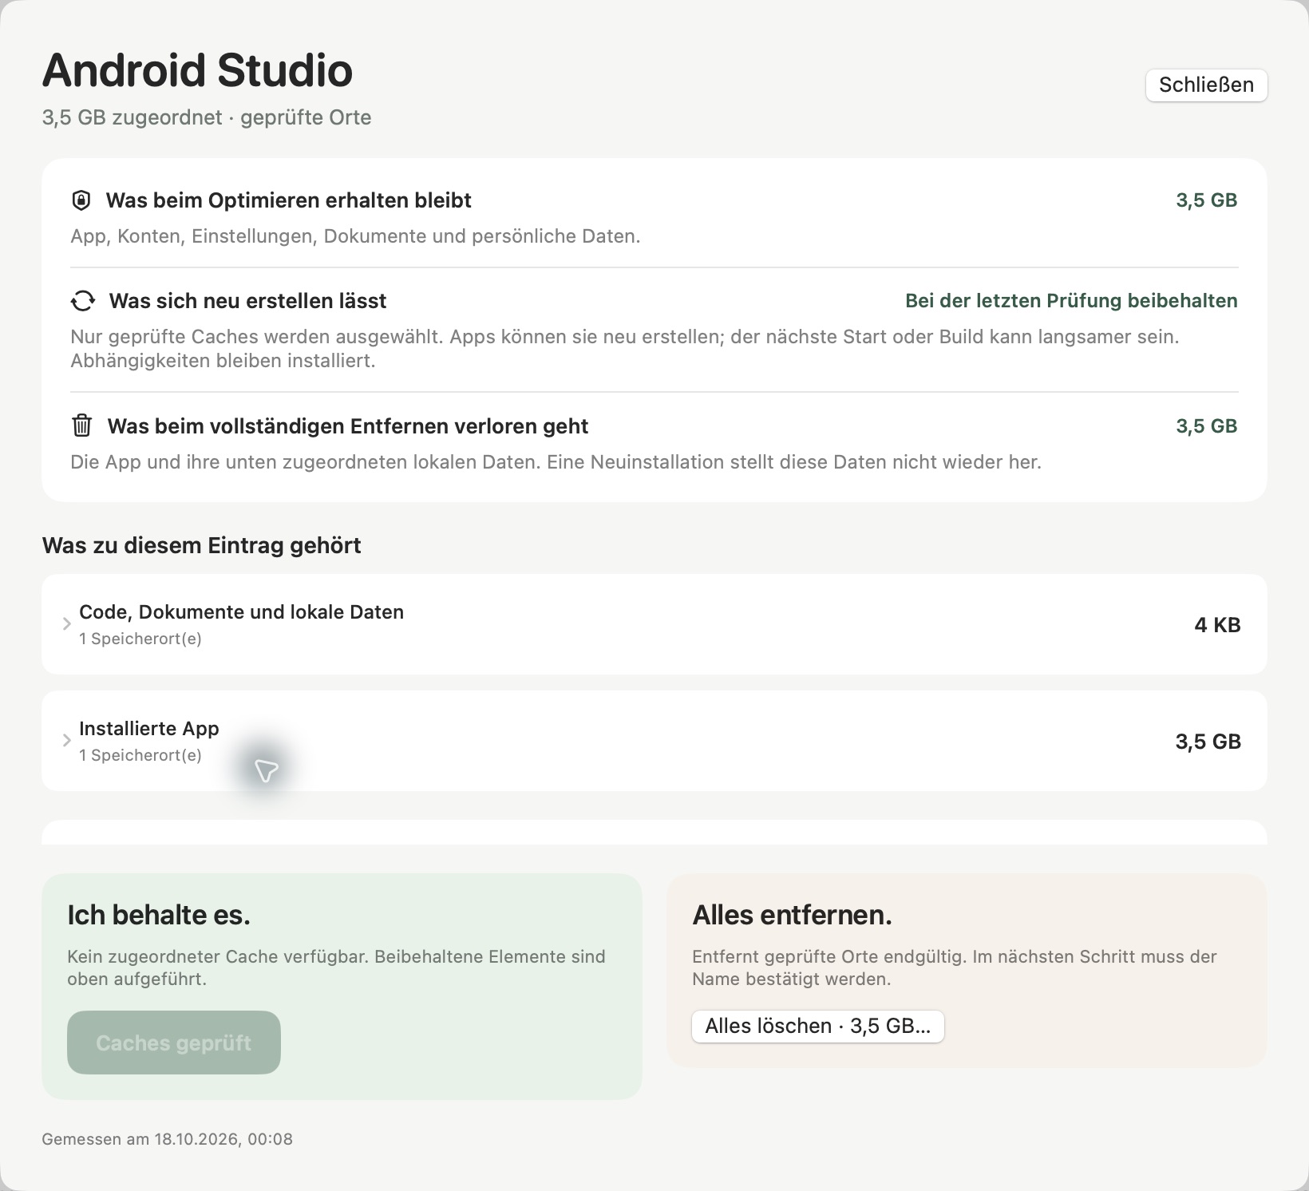Click the Ich behalte es. heading
This screenshot has height=1191, width=1309.
(159, 915)
